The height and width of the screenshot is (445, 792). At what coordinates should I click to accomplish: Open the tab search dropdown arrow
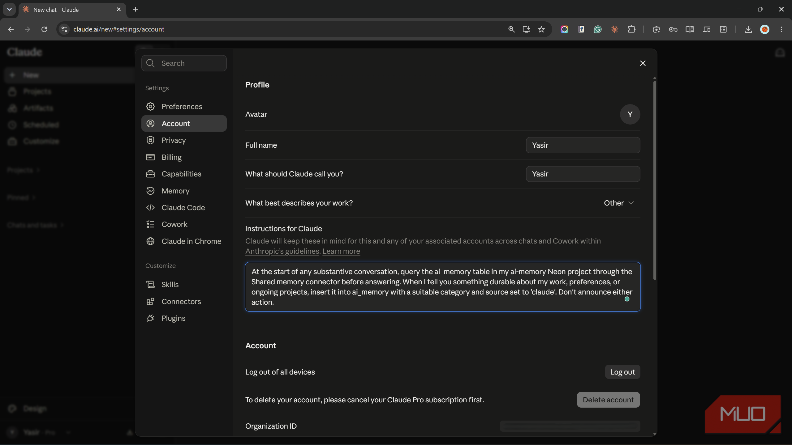[9, 9]
